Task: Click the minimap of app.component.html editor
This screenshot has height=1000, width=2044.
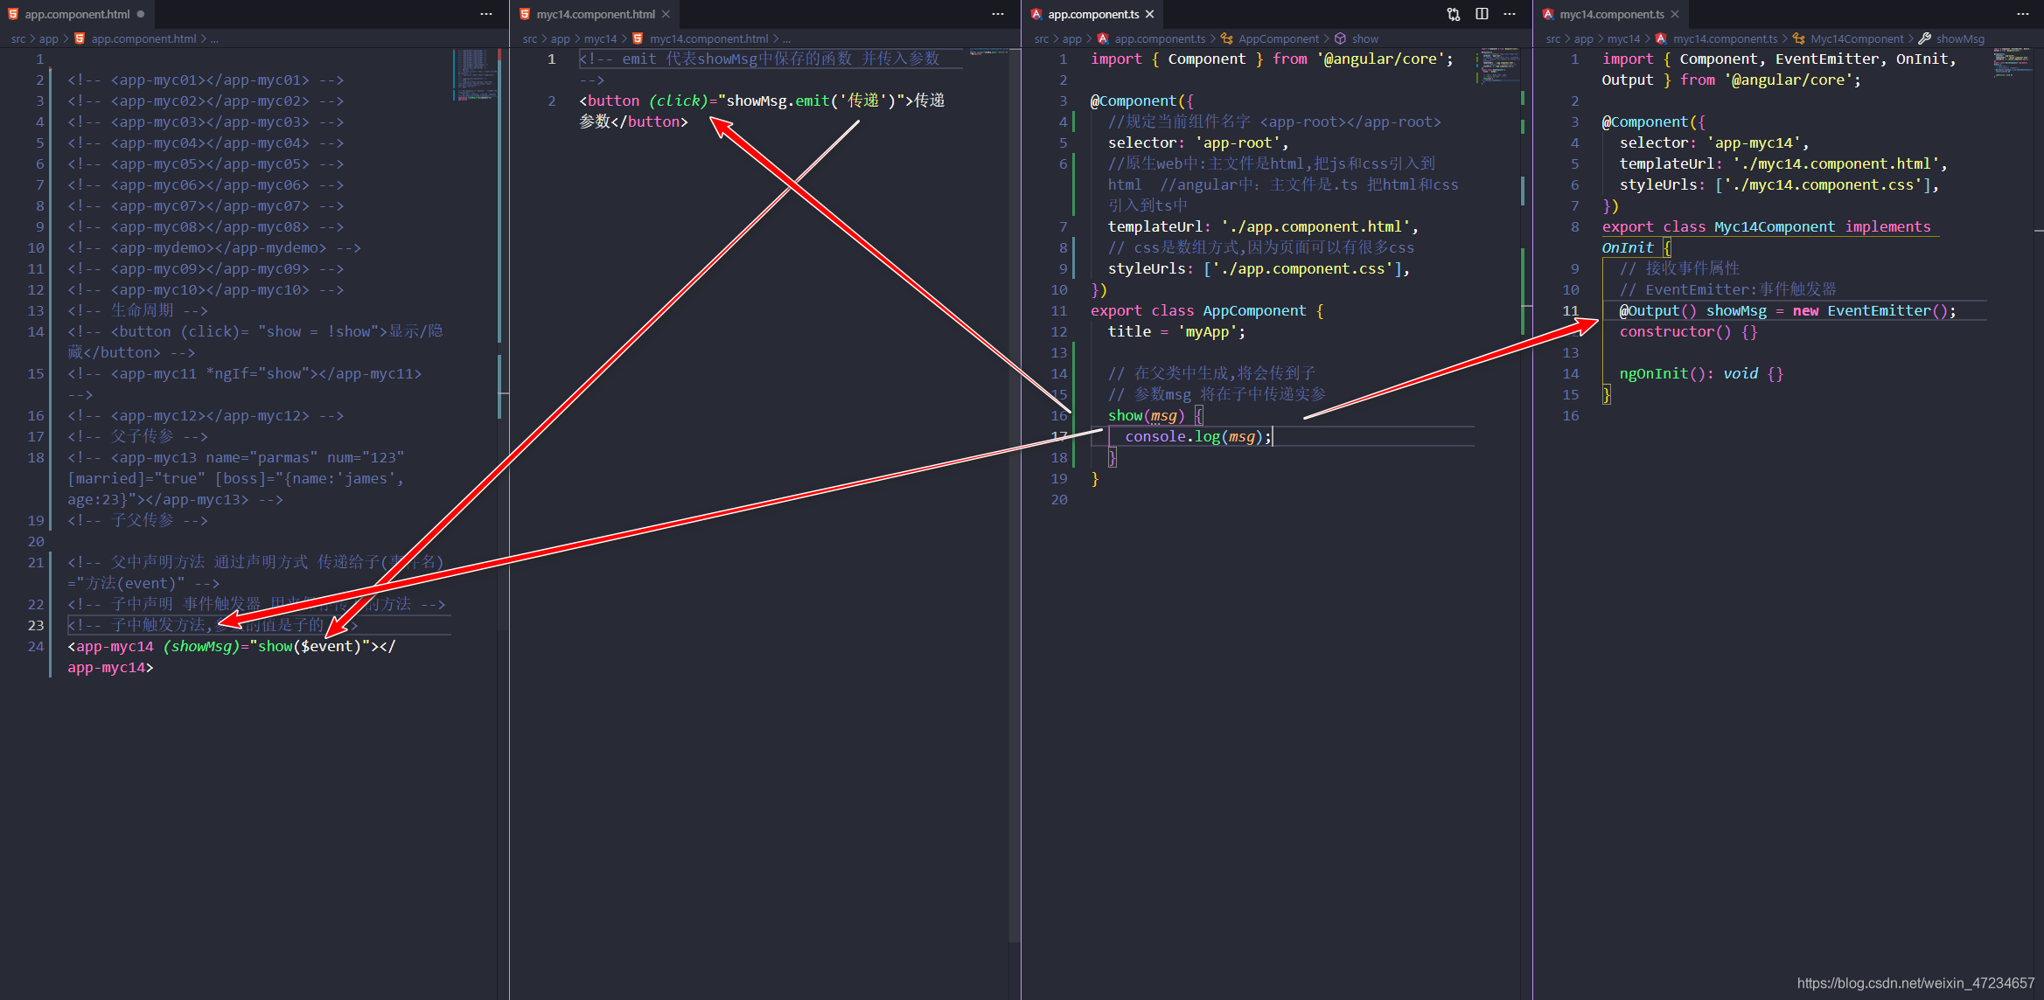Action: [474, 75]
